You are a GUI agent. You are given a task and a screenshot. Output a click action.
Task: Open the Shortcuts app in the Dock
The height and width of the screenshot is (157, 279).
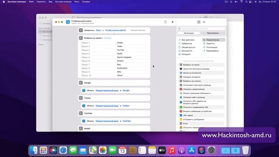coord(201,150)
